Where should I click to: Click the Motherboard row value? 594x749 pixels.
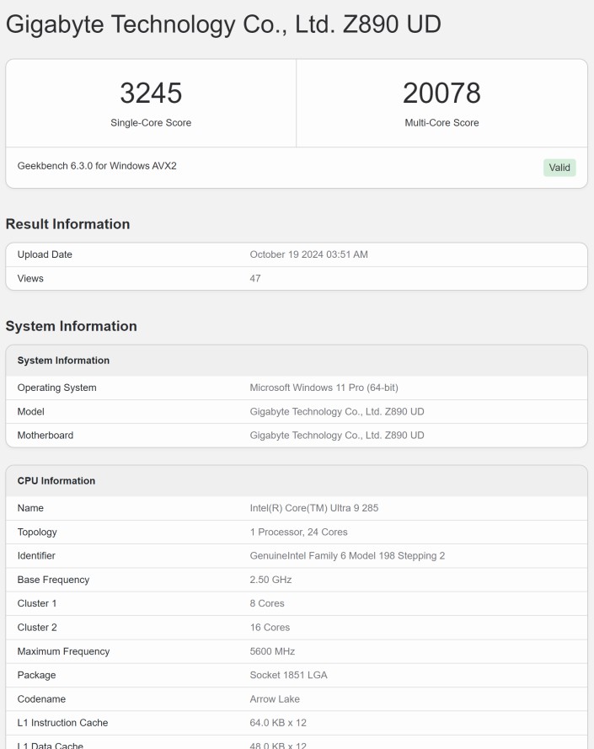[x=337, y=436]
